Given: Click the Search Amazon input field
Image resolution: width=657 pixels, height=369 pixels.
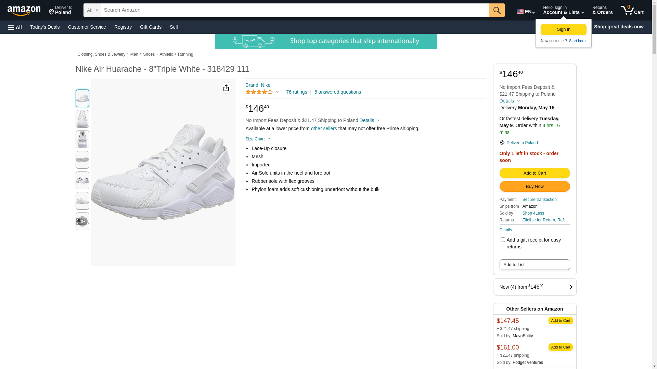Looking at the screenshot, I should click(x=295, y=10).
